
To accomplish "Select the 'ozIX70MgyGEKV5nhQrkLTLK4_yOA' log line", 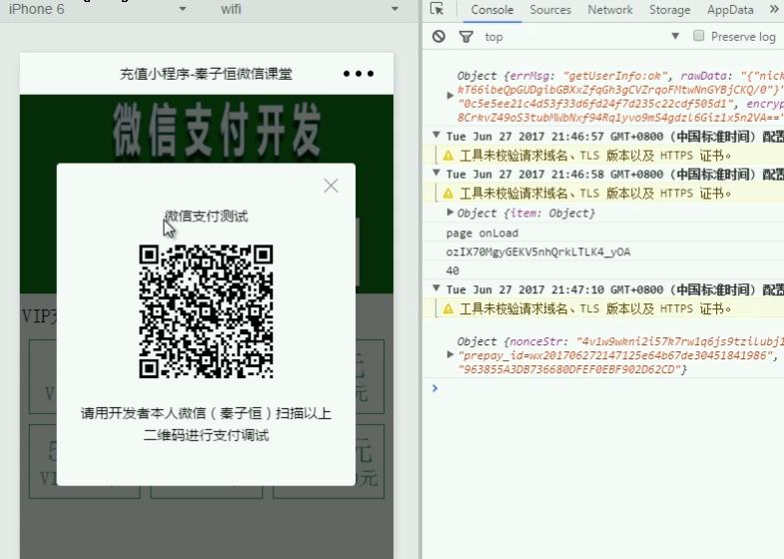I will click(538, 252).
